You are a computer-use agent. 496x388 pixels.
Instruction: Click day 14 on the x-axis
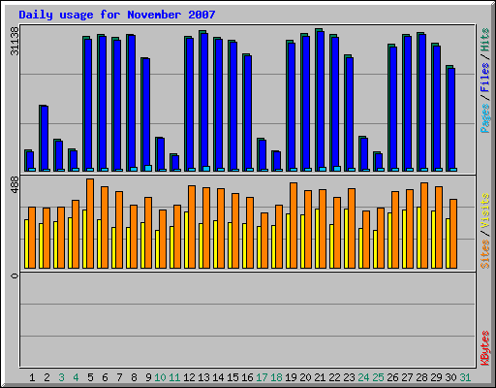point(218,377)
